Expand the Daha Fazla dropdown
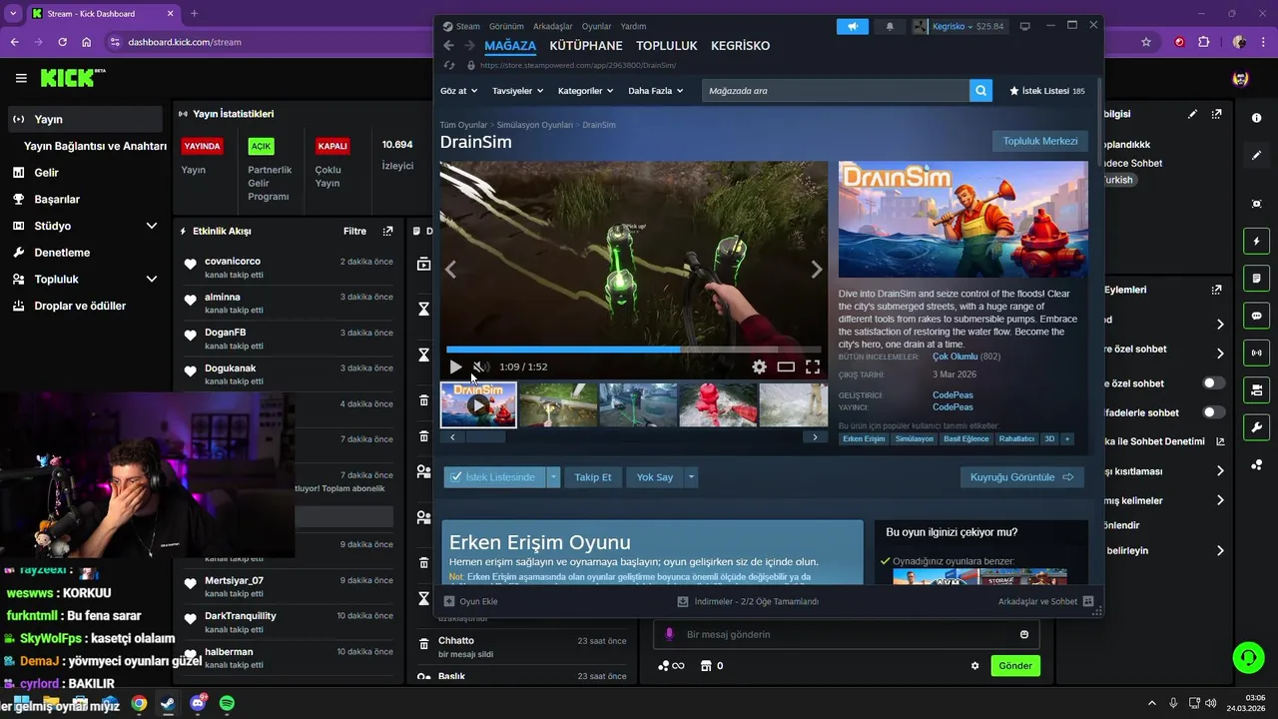1278x719 pixels. [x=655, y=91]
